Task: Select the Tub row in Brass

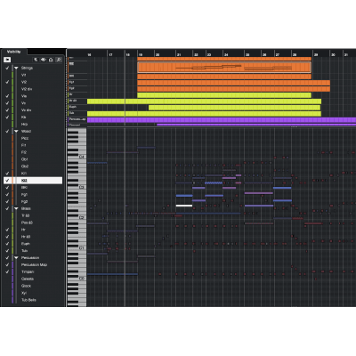Action: coord(33,251)
